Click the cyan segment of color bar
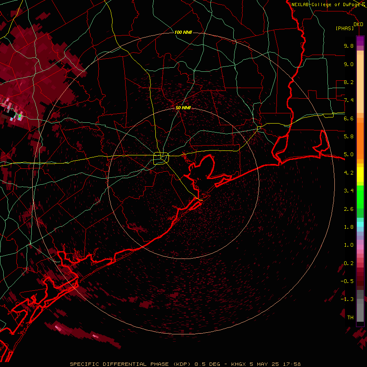This screenshot has width=367, height=367. (360, 224)
